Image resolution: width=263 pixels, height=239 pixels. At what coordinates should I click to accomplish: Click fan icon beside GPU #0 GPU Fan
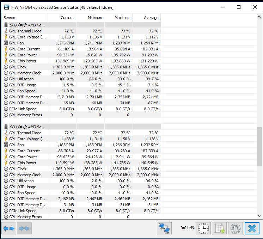pyautogui.click(x=6, y=43)
